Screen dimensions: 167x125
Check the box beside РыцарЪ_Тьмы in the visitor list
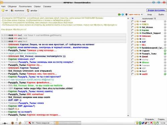tap(133, 54)
